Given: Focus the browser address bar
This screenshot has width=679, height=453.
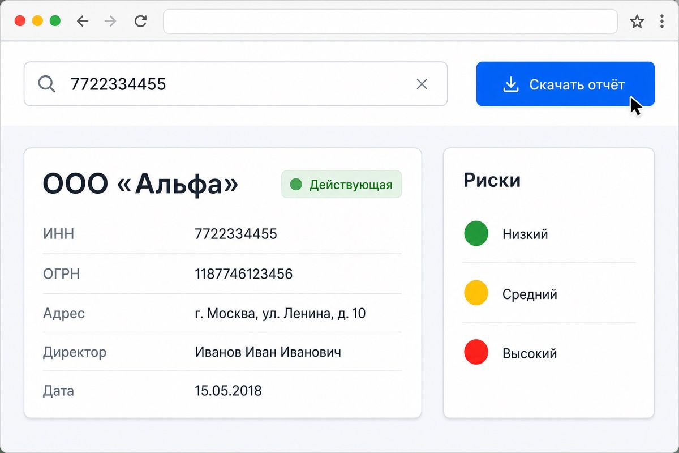Looking at the screenshot, I should click(390, 22).
